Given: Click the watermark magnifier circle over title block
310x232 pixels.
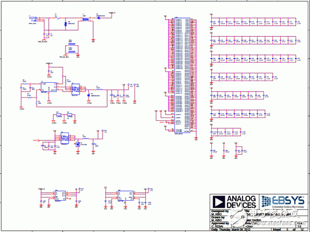Looking at the screenshot, I should tap(238, 217).
